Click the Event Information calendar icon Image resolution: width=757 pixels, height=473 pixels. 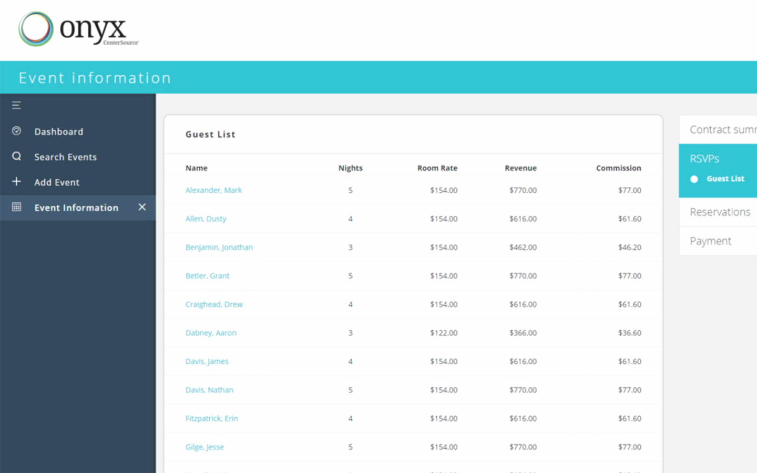16,207
